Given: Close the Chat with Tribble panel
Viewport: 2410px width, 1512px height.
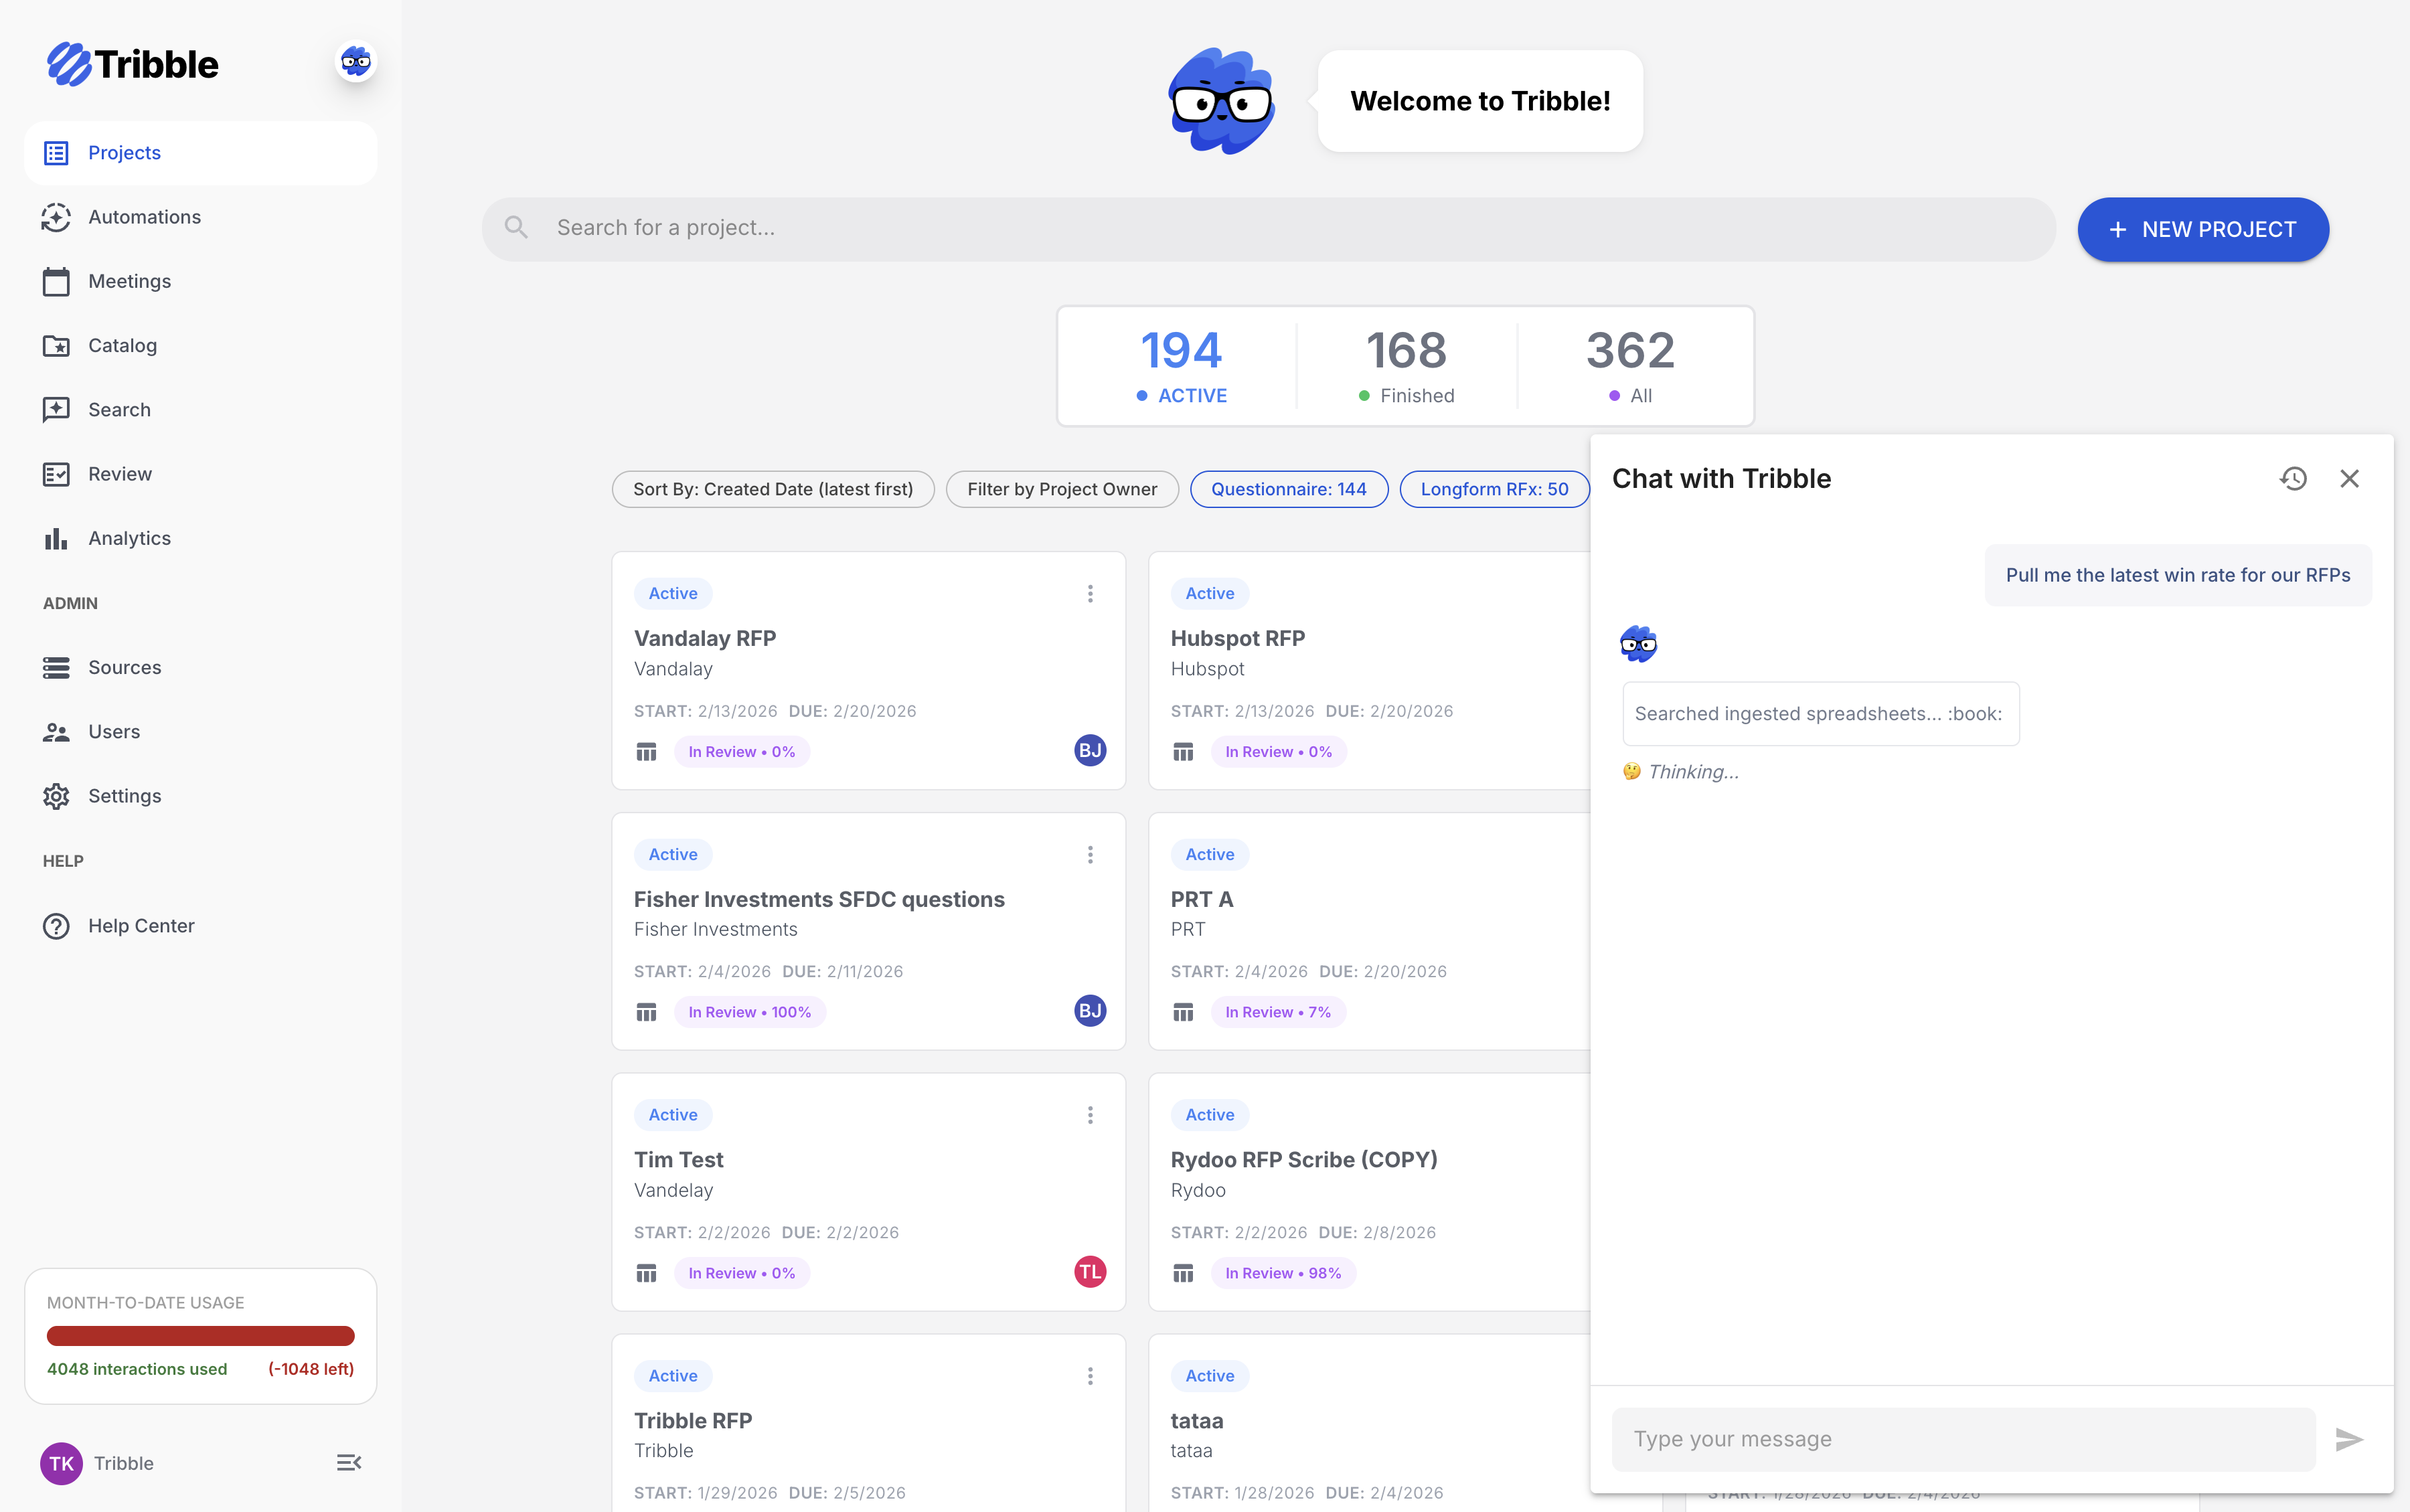Looking at the screenshot, I should point(2349,479).
